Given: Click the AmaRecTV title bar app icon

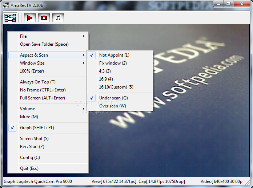Looking at the screenshot, I should pos(6,5).
